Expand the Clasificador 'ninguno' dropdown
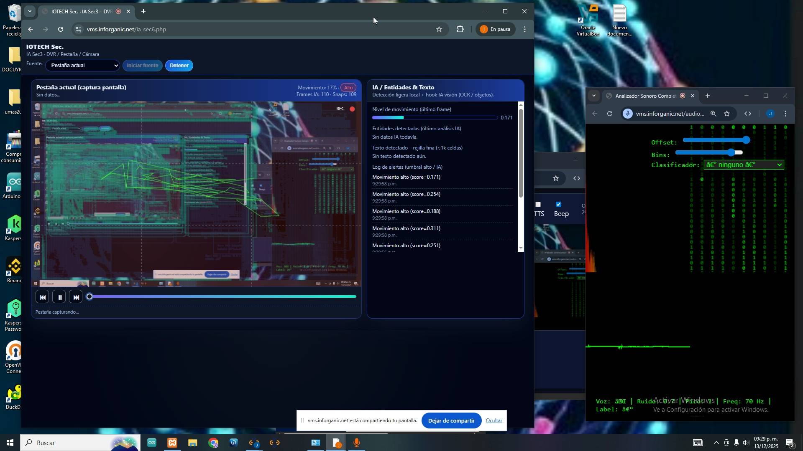The width and height of the screenshot is (803, 451). [743, 165]
